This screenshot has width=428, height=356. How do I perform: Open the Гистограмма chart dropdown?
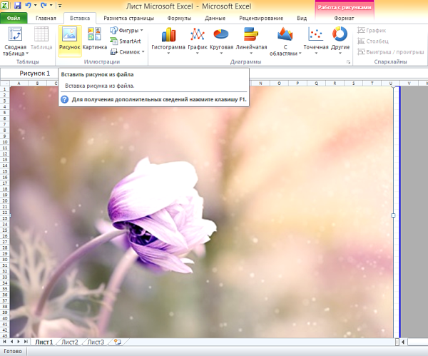click(x=168, y=39)
